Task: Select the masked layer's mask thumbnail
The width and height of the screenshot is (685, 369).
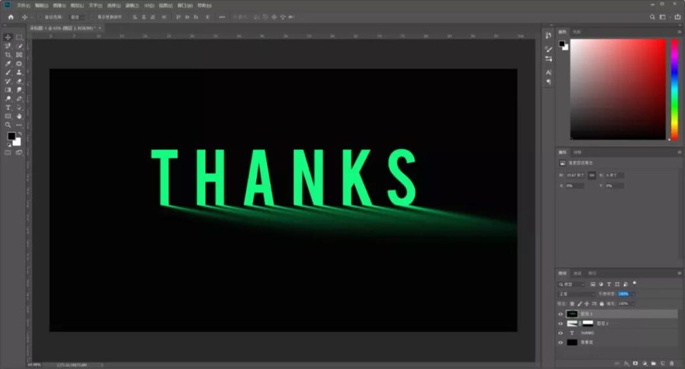Action: click(588, 324)
